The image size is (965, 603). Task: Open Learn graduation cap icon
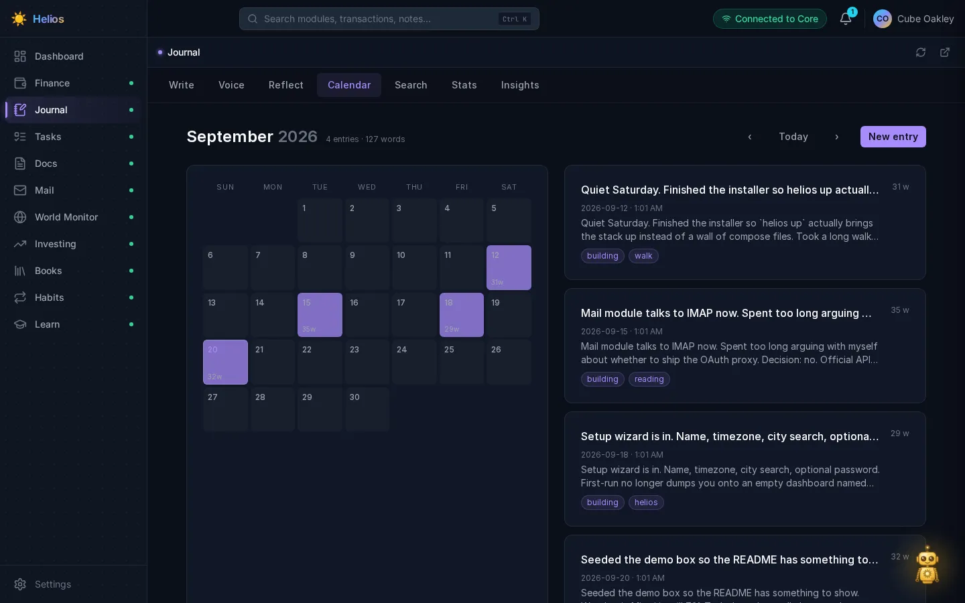(x=20, y=324)
